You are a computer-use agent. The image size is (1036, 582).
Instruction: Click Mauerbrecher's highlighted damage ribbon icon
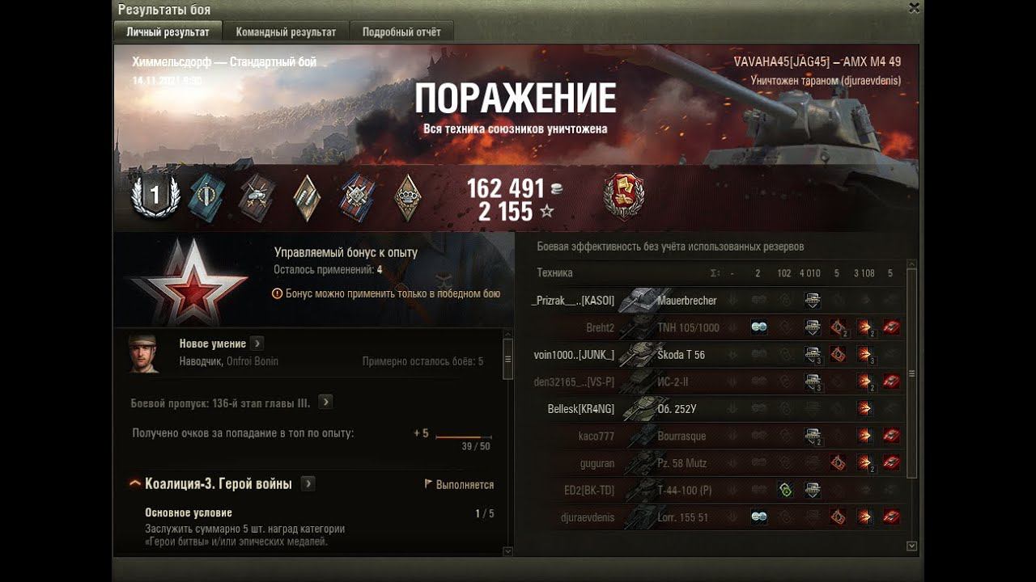(813, 301)
